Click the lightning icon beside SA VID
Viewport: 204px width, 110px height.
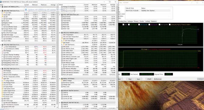pos(2,17)
